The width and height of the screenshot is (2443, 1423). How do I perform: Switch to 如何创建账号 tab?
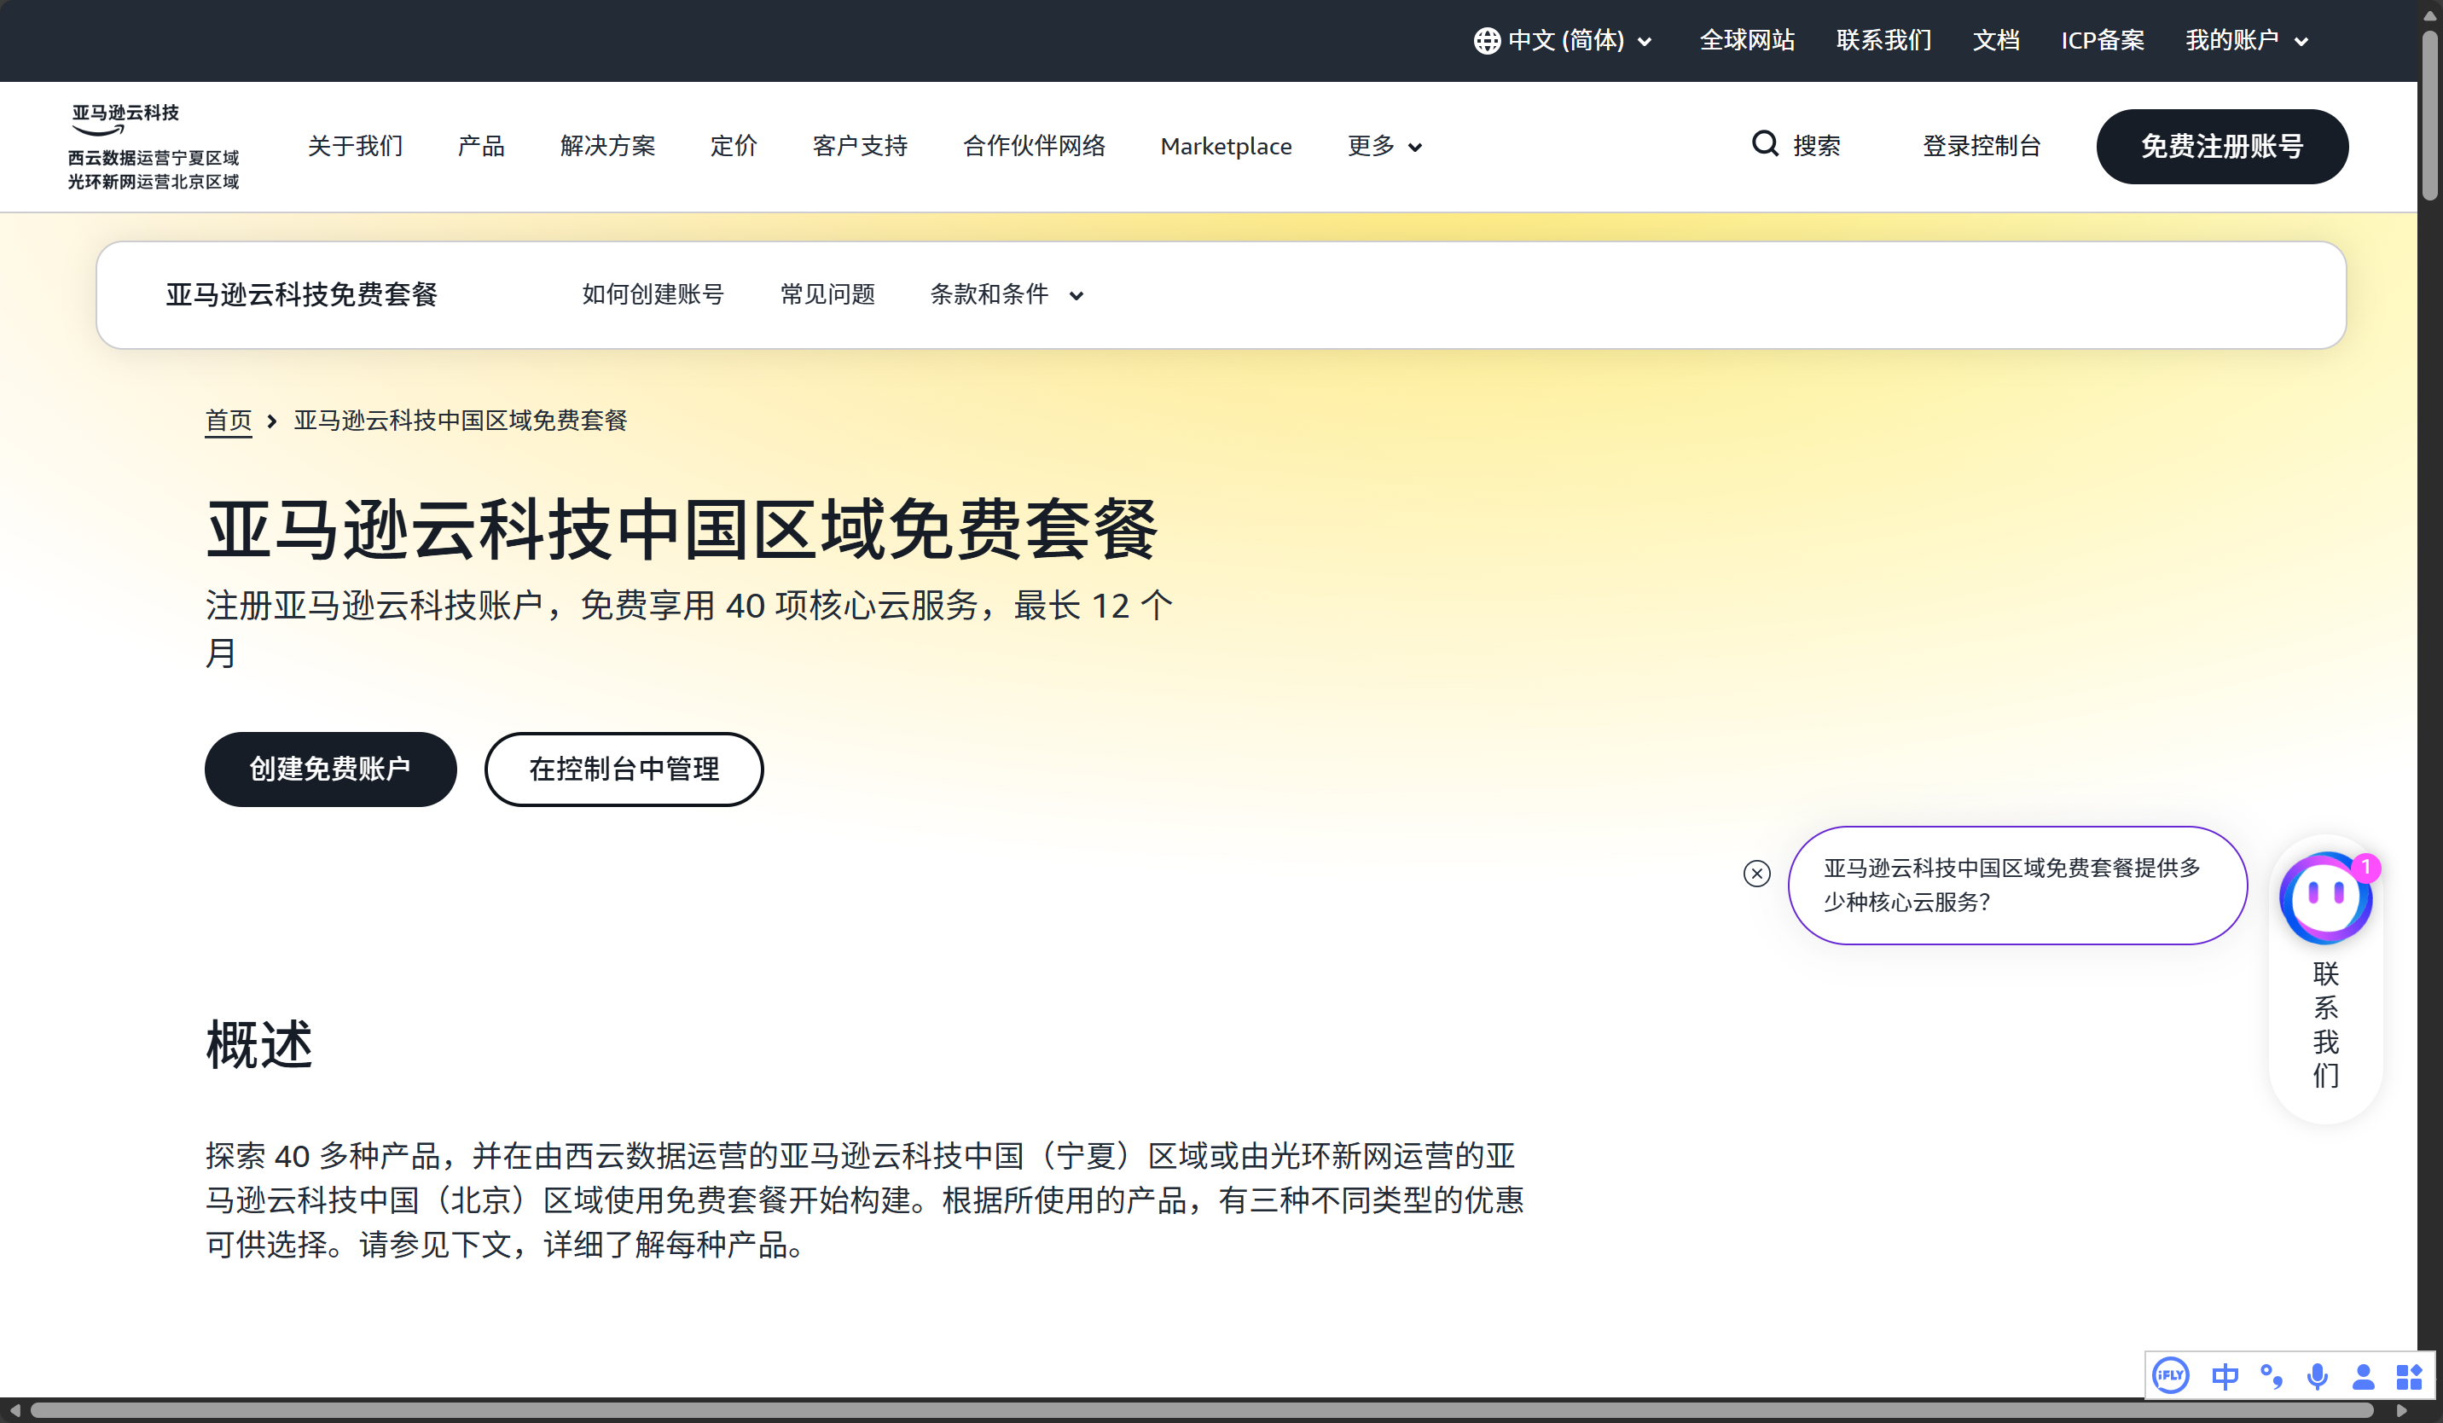coord(653,294)
